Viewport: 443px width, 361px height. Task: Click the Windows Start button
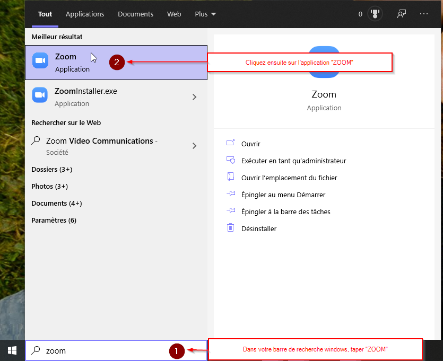[x=12, y=350]
